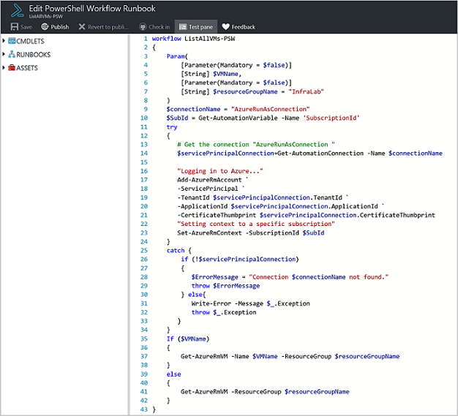Open the Test pane
The height and width of the screenshot is (416, 458).
[x=195, y=27]
